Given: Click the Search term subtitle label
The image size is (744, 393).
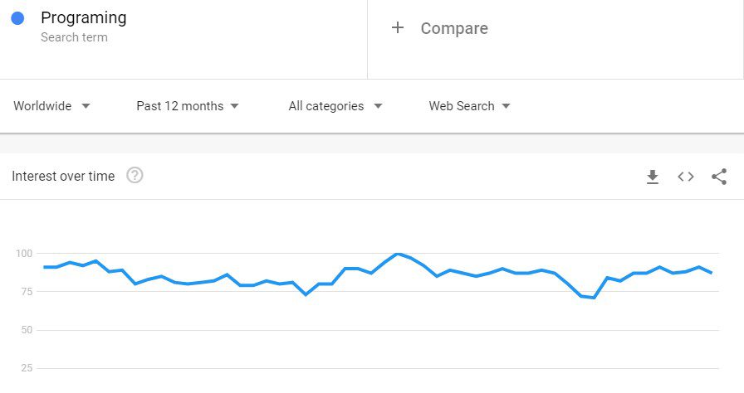Looking at the screenshot, I should pos(74,37).
